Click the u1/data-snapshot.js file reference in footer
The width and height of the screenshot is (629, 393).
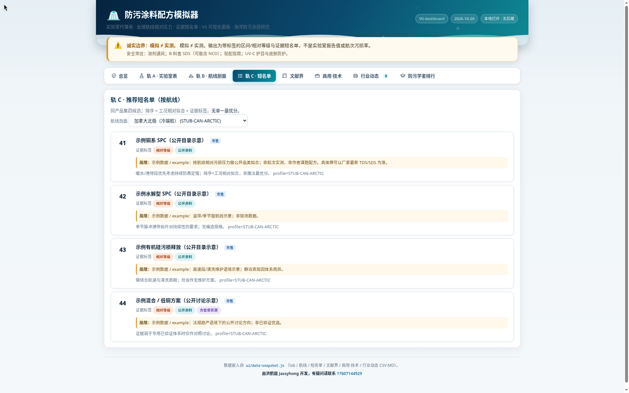pyautogui.click(x=265, y=365)
